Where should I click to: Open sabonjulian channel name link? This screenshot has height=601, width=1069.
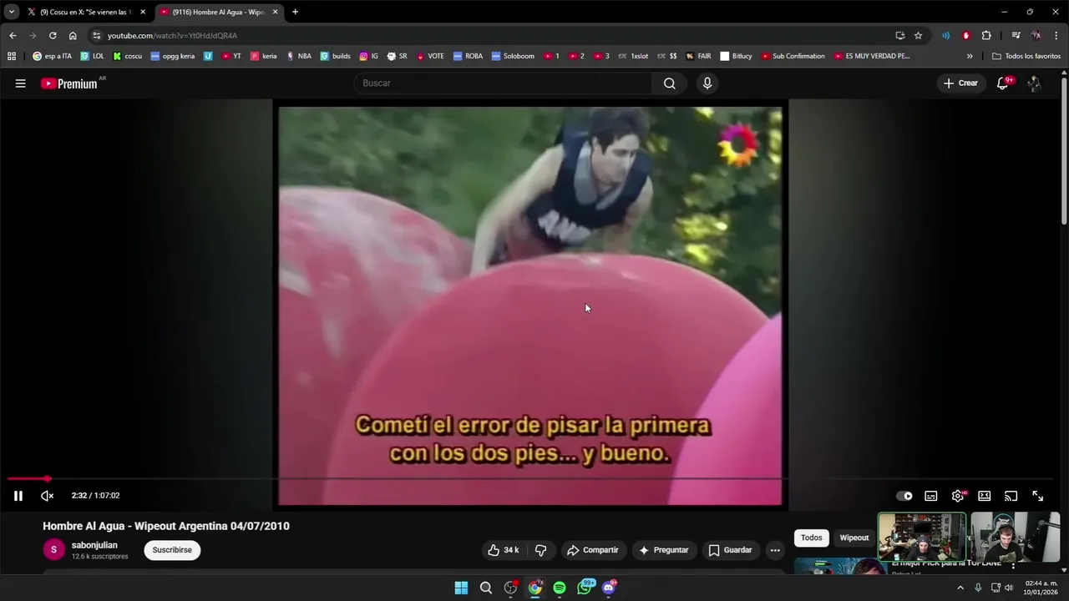pos(94,545)
